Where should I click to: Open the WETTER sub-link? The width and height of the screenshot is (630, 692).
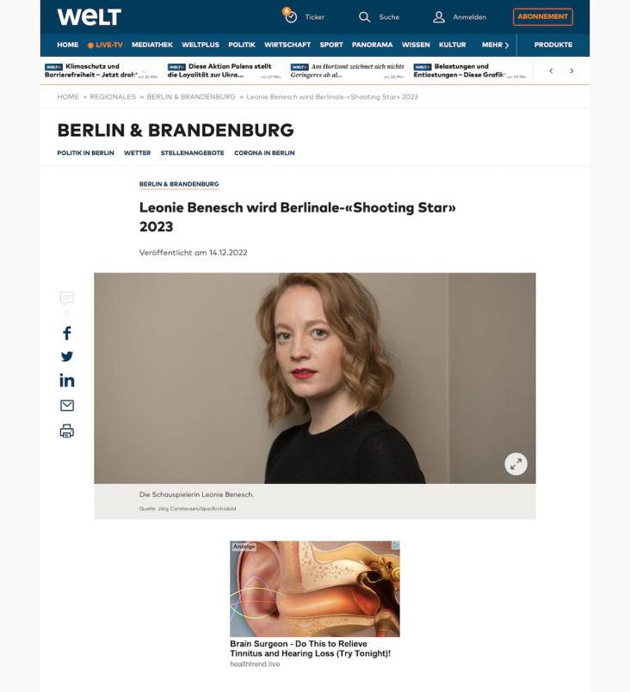137,153
